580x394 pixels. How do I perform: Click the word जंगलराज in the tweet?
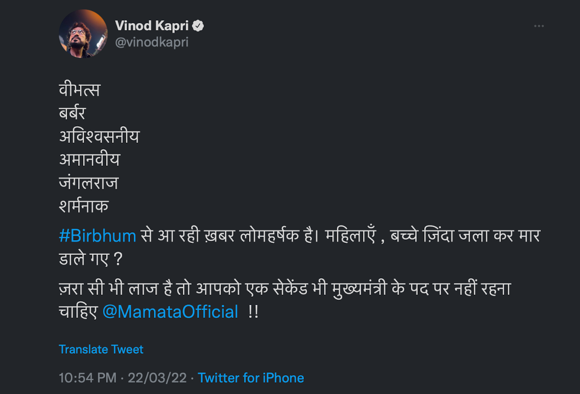click(89, 183)
